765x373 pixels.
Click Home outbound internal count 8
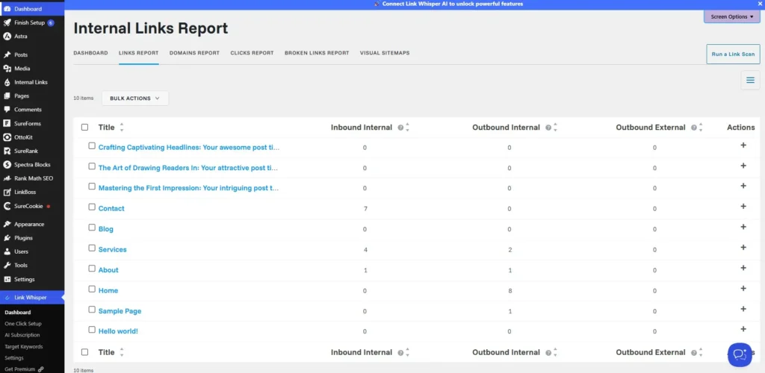click(x=510, y=290)
